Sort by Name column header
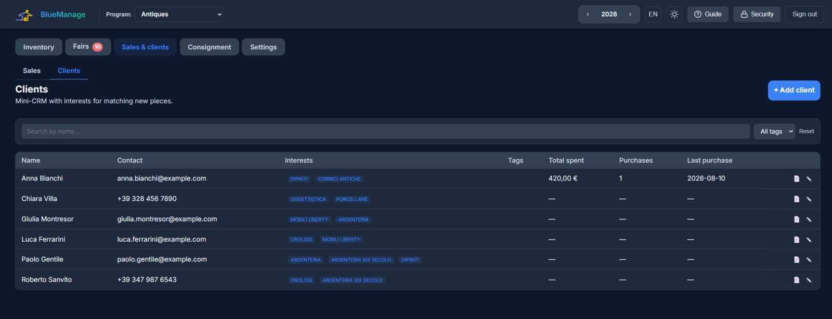The image size is (832, 319). click(31, 160)
